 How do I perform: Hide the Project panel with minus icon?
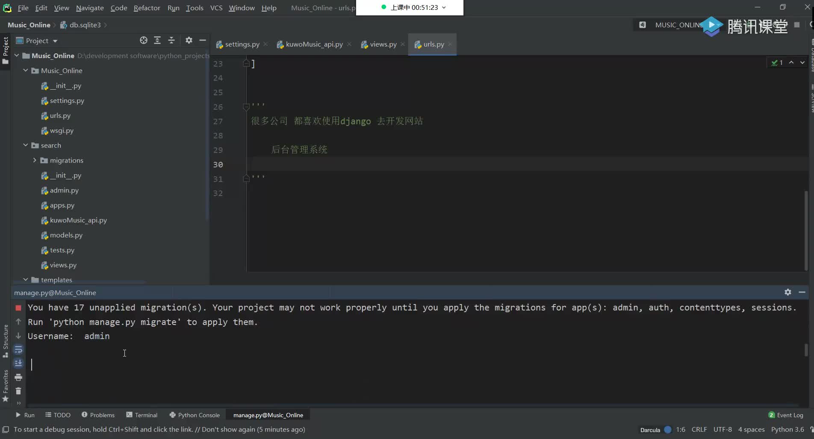203,40
